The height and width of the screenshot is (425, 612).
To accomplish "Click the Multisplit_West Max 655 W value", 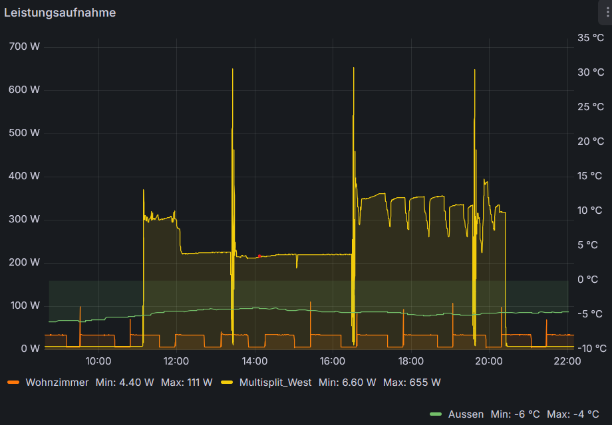I will pos(412,382).
